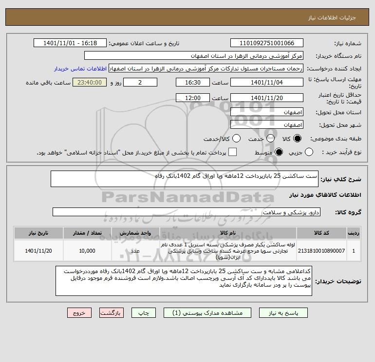Click the delivery city field اصفهان

267,124
